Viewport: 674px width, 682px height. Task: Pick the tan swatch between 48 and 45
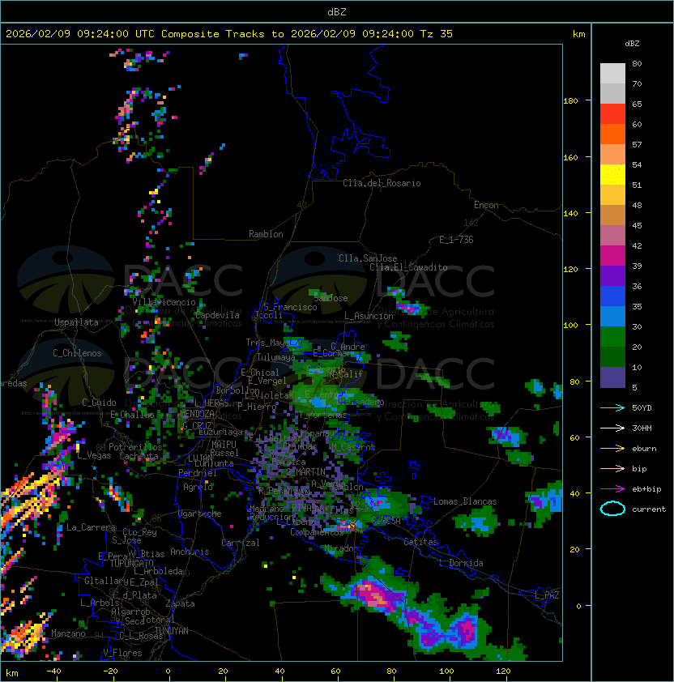[x=612, y=215]
